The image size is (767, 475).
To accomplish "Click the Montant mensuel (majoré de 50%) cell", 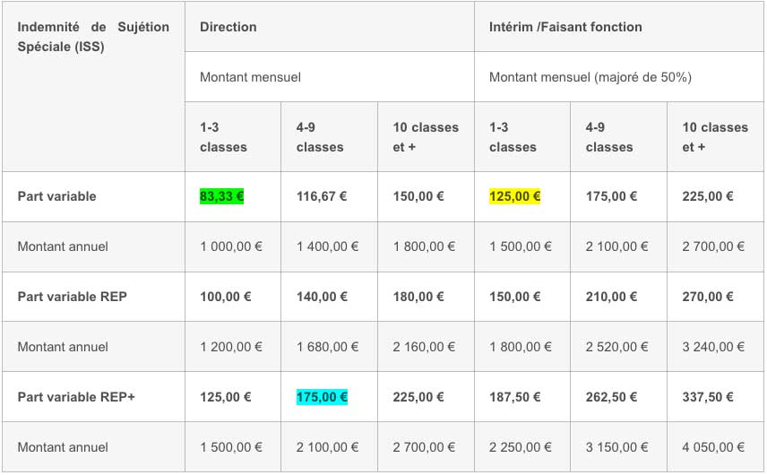I will click(x=590, y=77).
